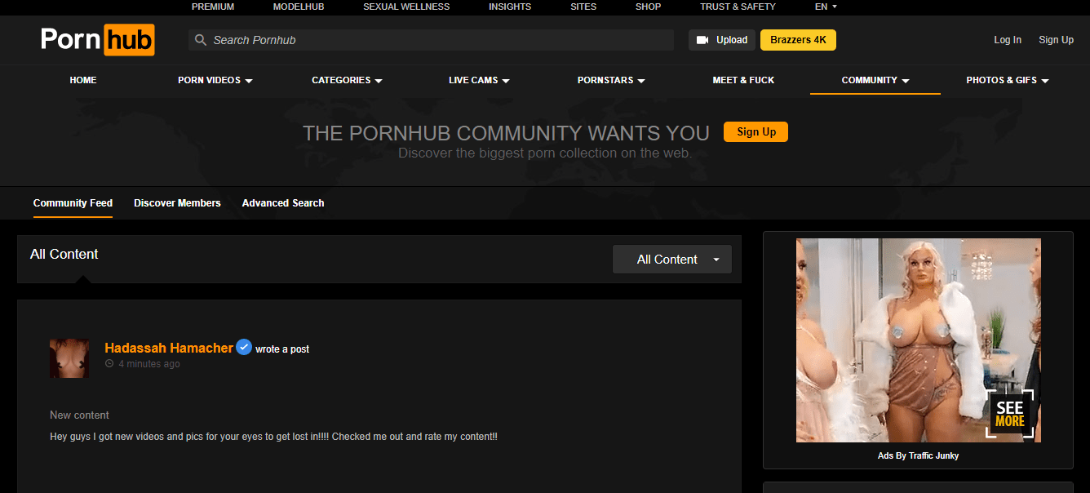
Task: Open MODELHUB in the top bar
Action: (x=299, y=7)
